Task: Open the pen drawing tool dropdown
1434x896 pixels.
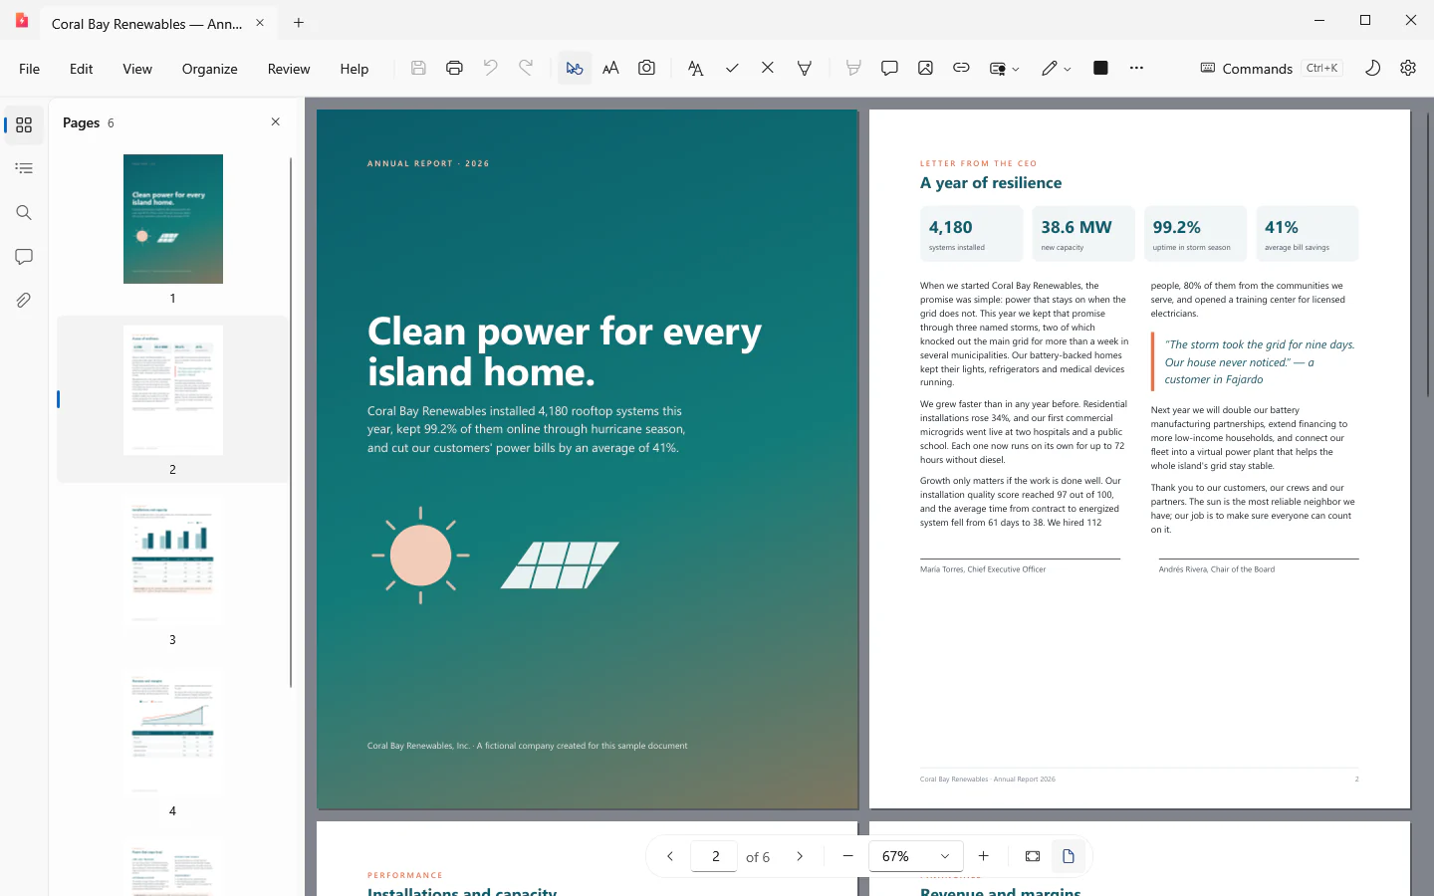Action: 1068,69
